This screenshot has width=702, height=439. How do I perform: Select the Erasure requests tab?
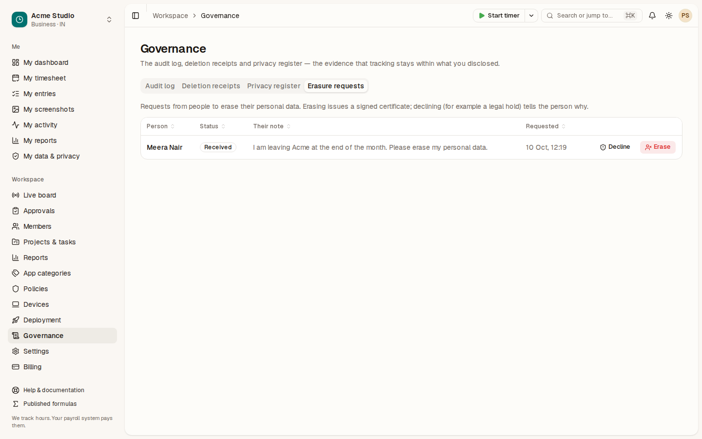click(336, 86)
